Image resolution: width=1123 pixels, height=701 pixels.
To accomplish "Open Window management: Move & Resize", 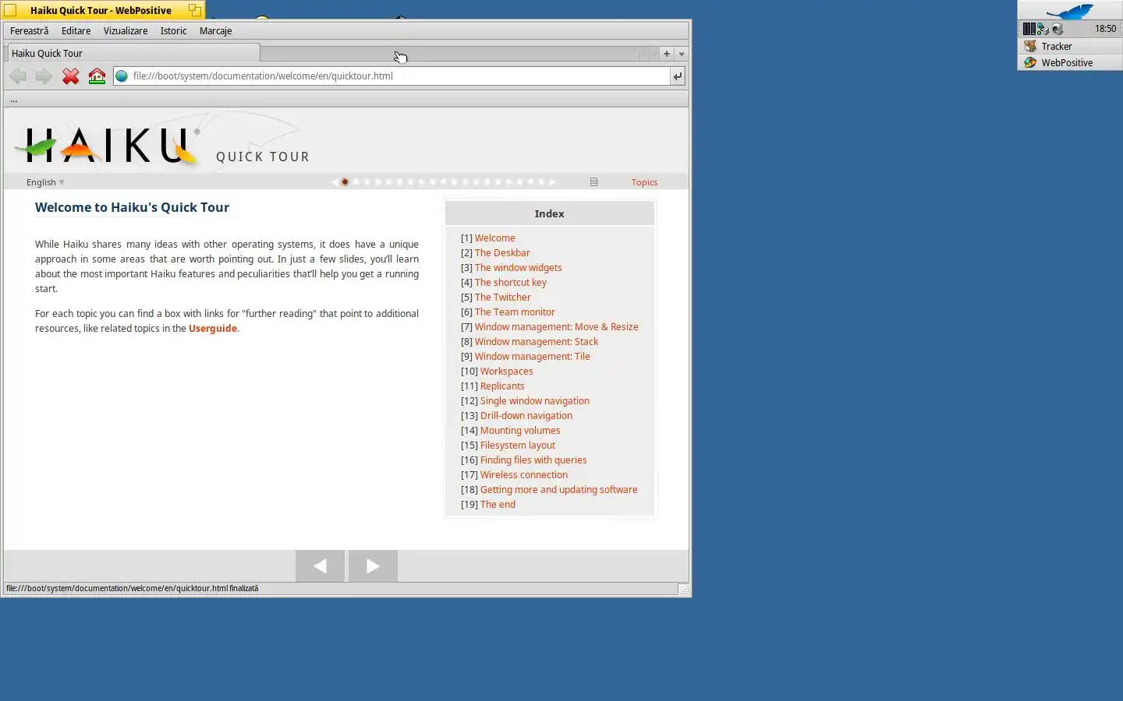I will (x=556, y=327).
